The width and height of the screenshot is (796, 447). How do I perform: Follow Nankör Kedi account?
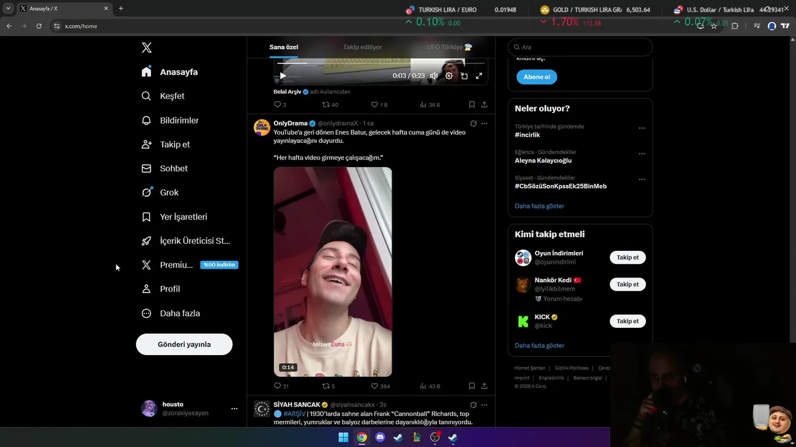(627, 284)
